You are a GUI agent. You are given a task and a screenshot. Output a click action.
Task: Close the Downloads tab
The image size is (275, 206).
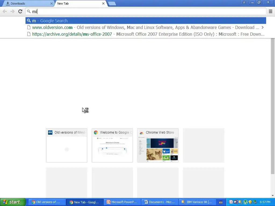pos(51,3)
